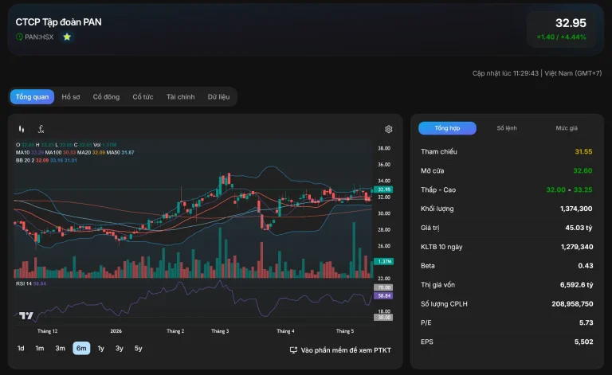Switch to the Tổng quan tab
Screen dimensions: 612x375
pos(33,96)
